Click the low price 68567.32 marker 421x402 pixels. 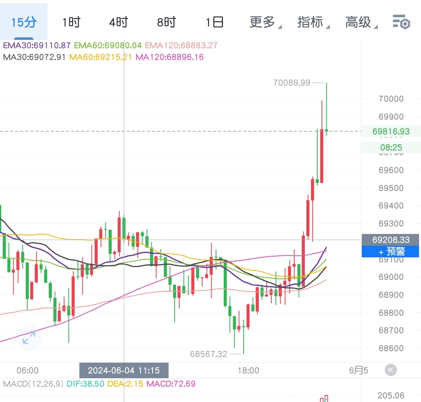[209, 354]
